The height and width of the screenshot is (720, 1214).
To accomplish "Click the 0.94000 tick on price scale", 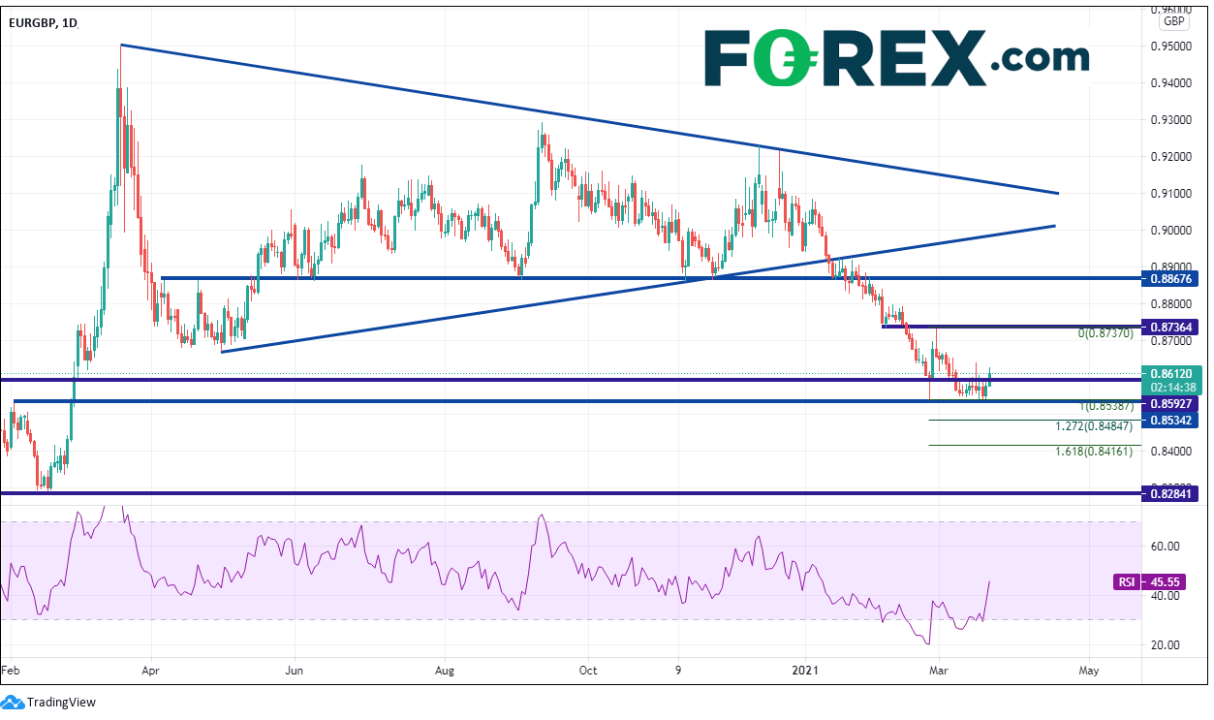I will (x=1171, y=83).
